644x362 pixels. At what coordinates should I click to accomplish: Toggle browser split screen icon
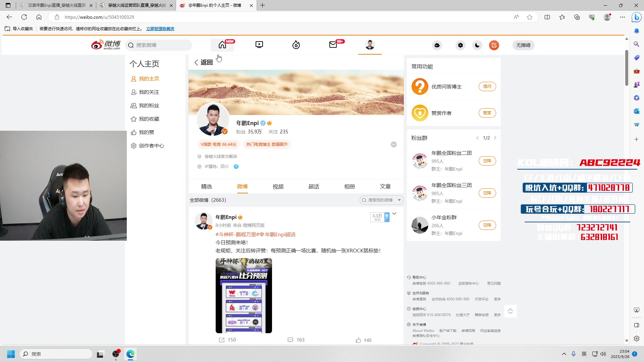547,17
